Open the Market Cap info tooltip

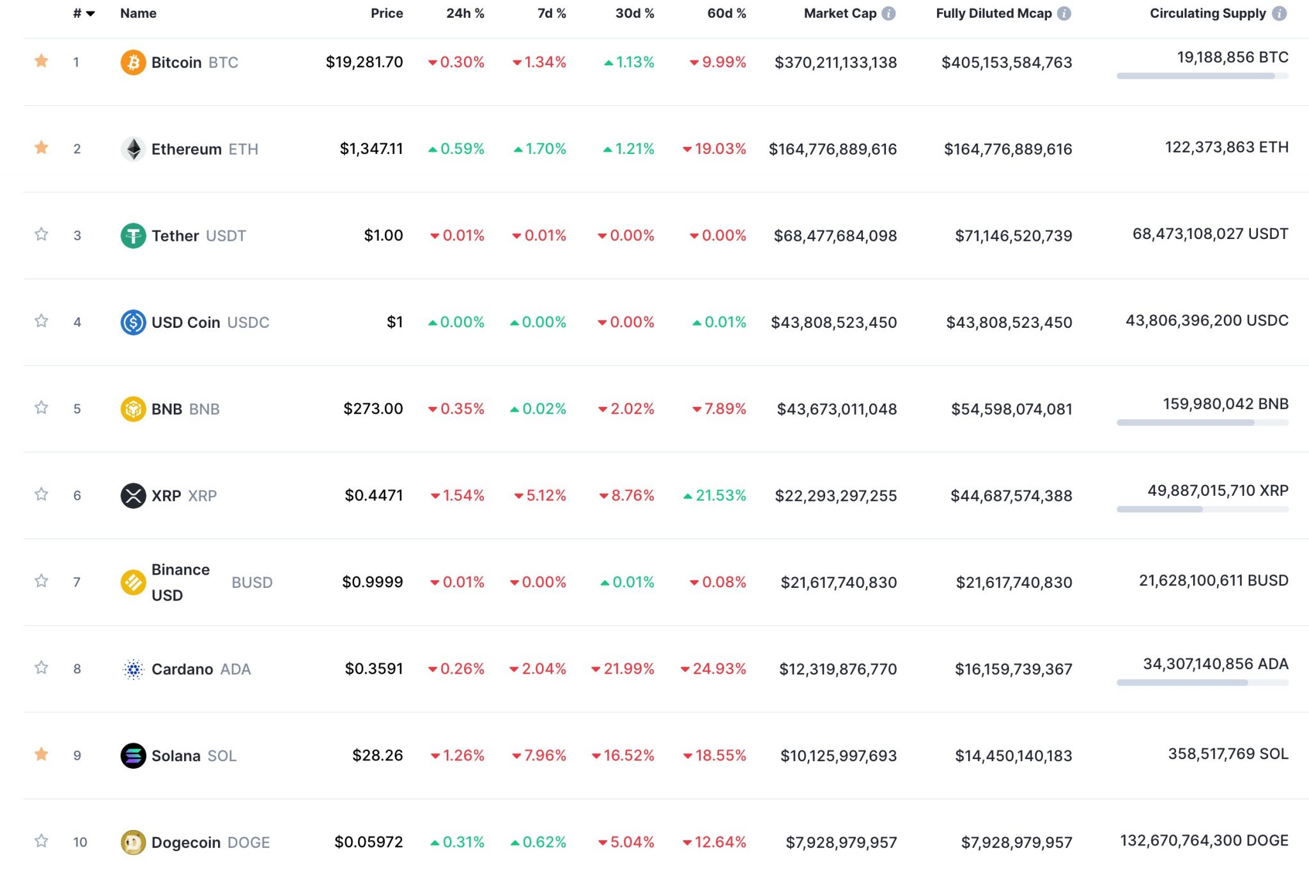tap(888, 12)
